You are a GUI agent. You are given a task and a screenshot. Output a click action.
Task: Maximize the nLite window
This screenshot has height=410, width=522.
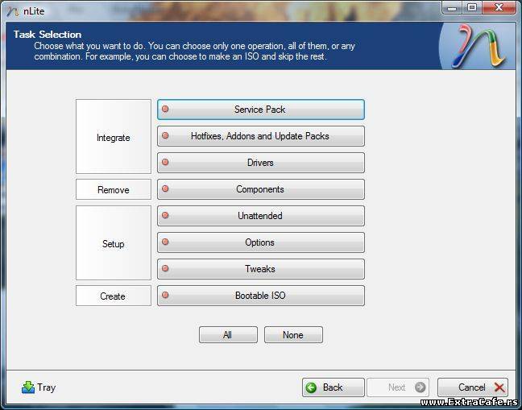[x=472, y=7]
